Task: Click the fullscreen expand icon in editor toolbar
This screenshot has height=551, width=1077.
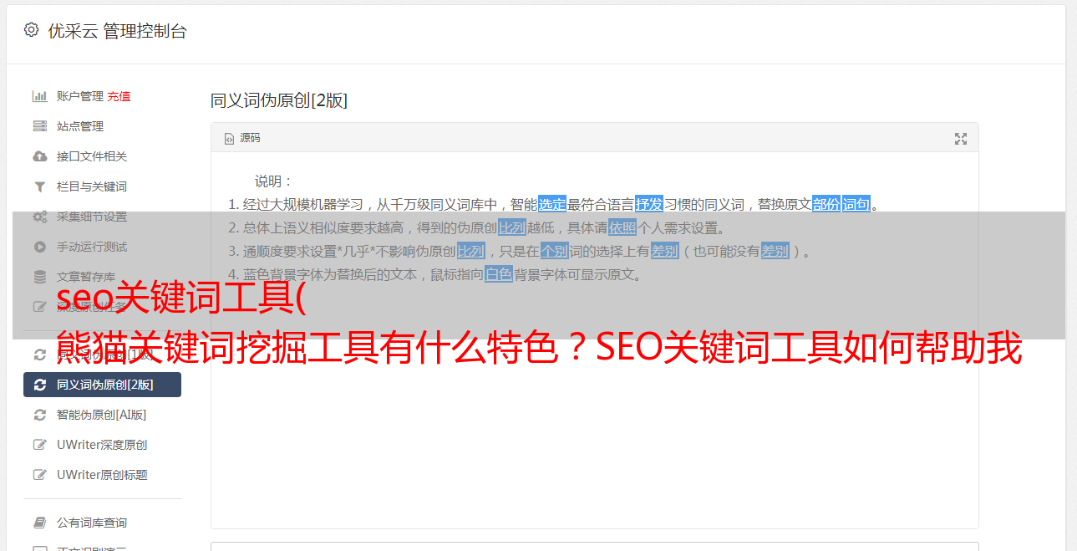Action: 961,139
